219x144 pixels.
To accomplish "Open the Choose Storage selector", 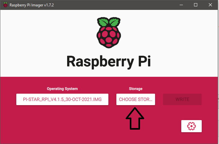I will click(136, 99).
